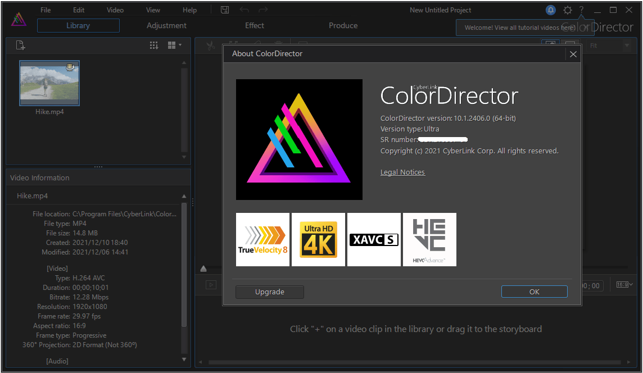Screen dimensions: 643x373
Task: Click the preview timecode field
Action: coord(592,286)
